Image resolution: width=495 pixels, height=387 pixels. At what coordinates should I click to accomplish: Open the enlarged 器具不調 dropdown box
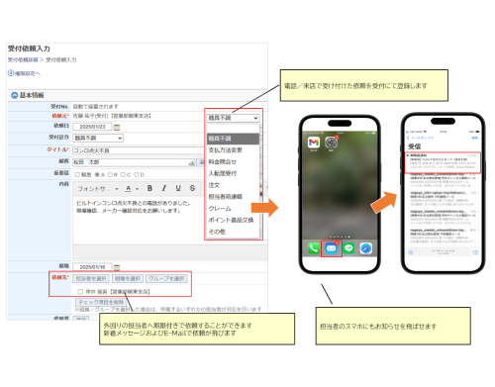pyautogui.click(x=233, y=118)
